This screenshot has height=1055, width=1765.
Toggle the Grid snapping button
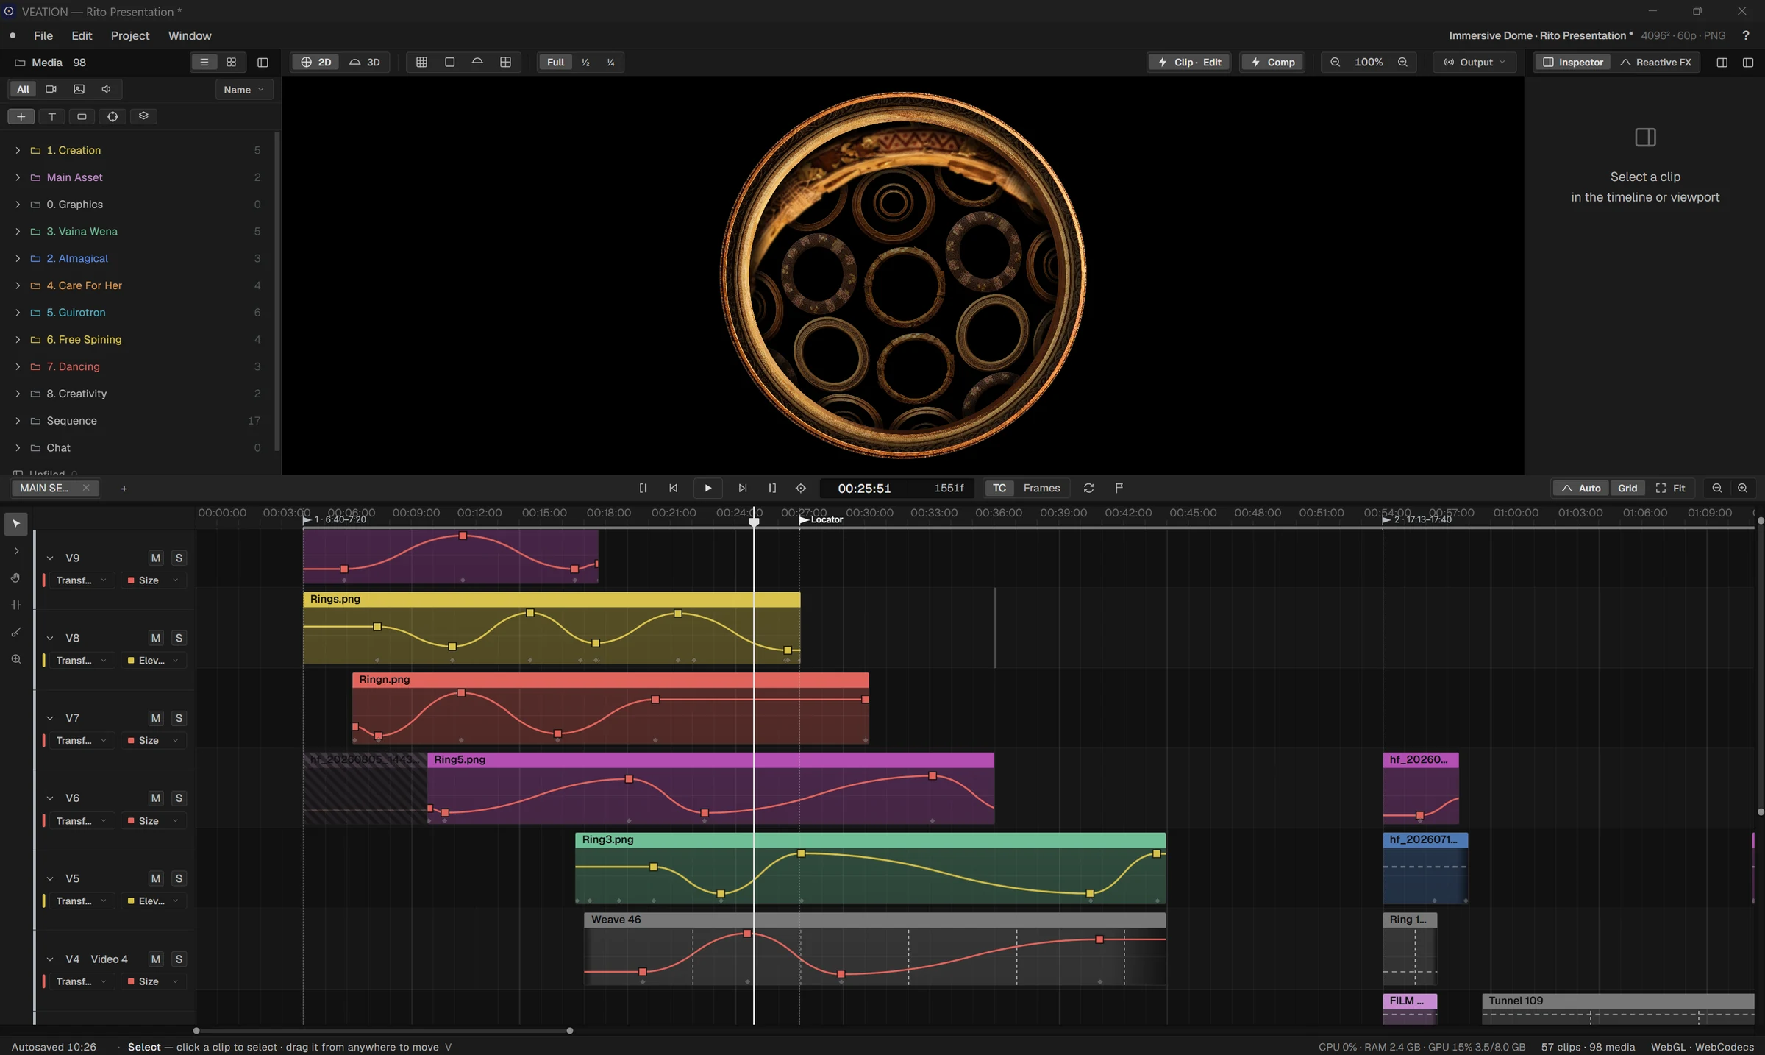tap(1627, 488)
